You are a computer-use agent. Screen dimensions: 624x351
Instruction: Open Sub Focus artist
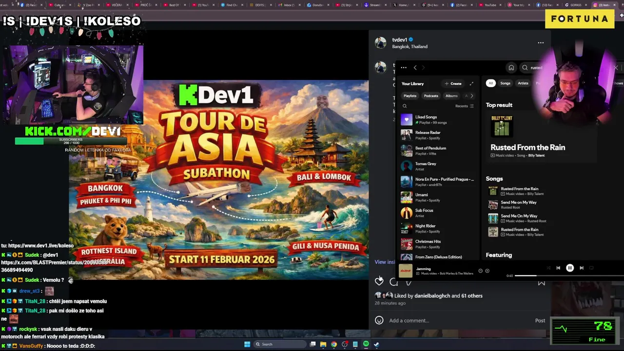(437, 213)
